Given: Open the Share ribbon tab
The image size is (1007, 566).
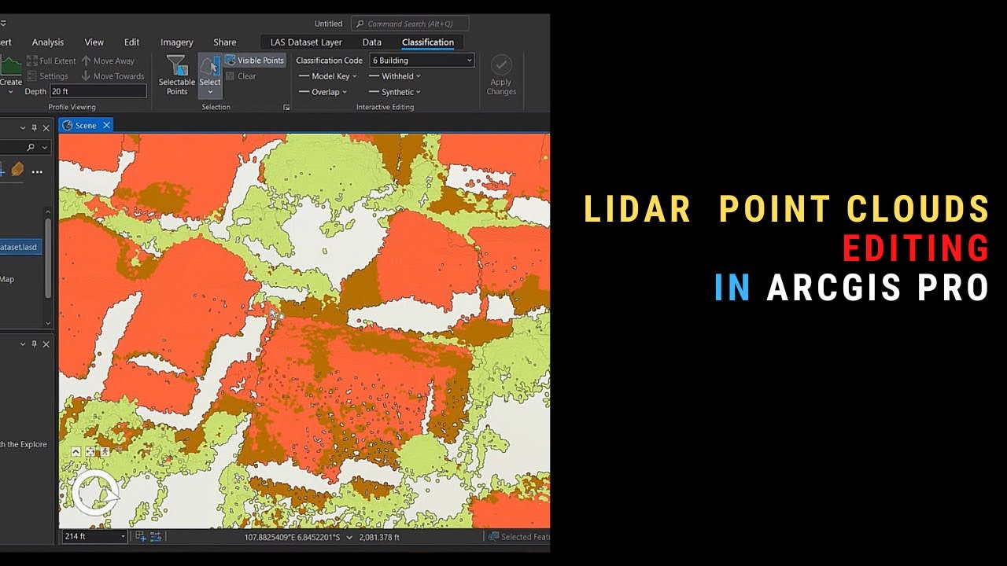Looking at the screenshot, I should tap(225, 42).
